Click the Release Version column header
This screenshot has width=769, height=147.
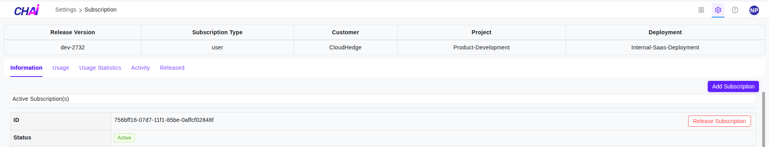(72, 32)
